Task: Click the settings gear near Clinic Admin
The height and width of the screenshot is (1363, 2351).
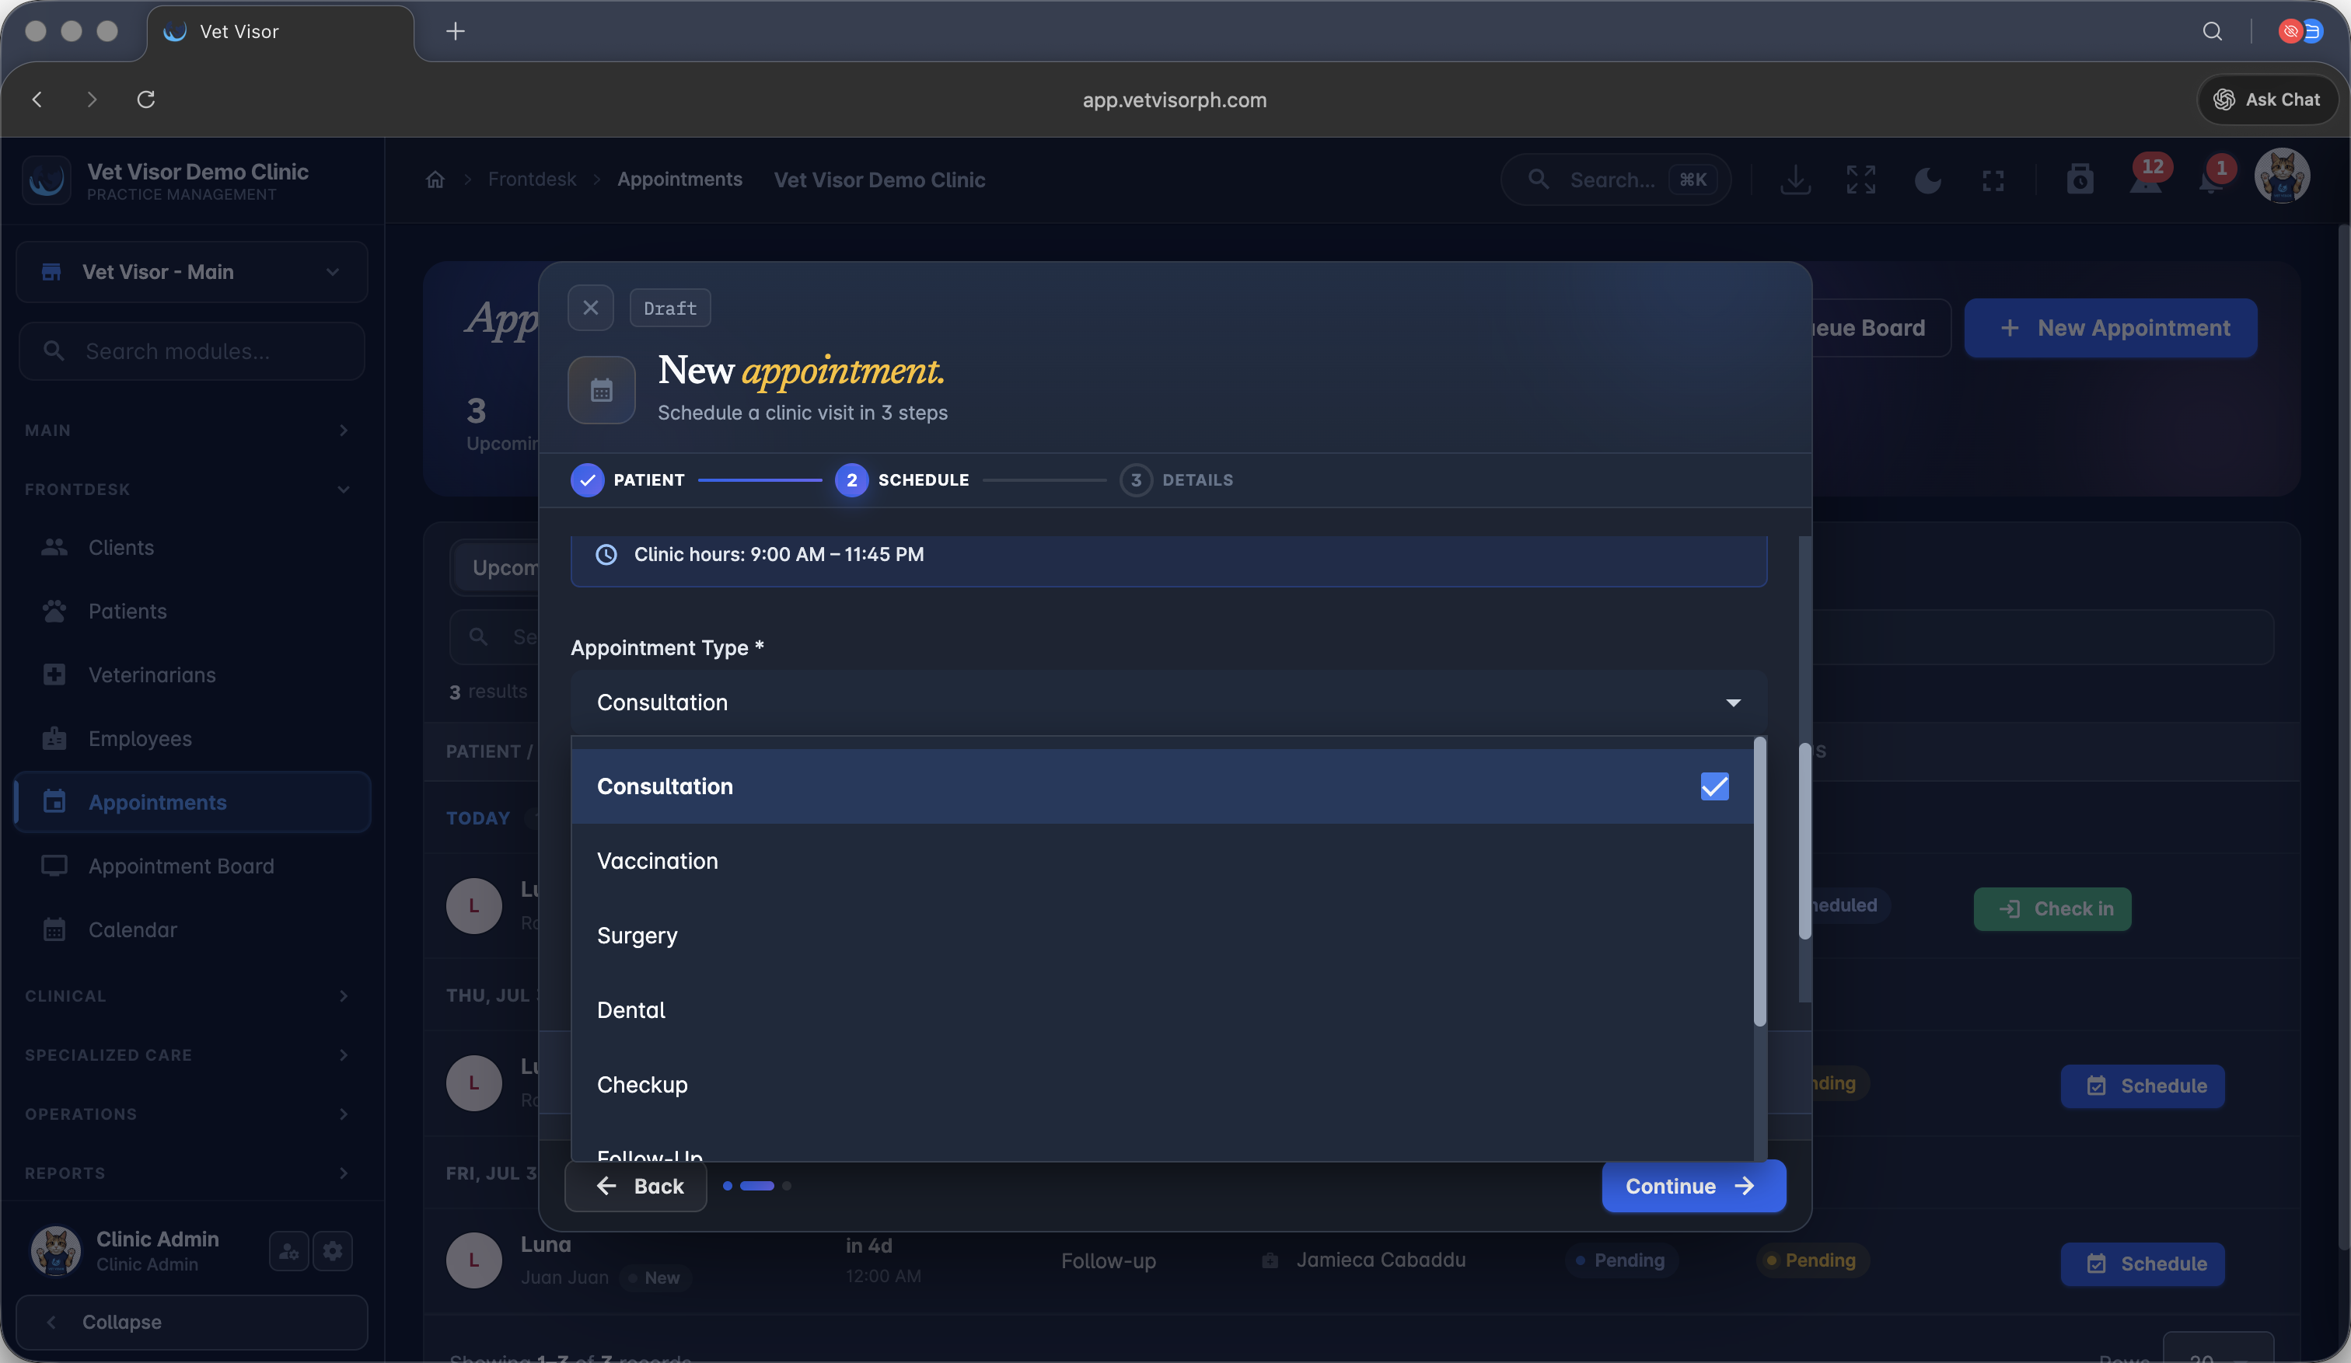Action: tap(333, 1250)
